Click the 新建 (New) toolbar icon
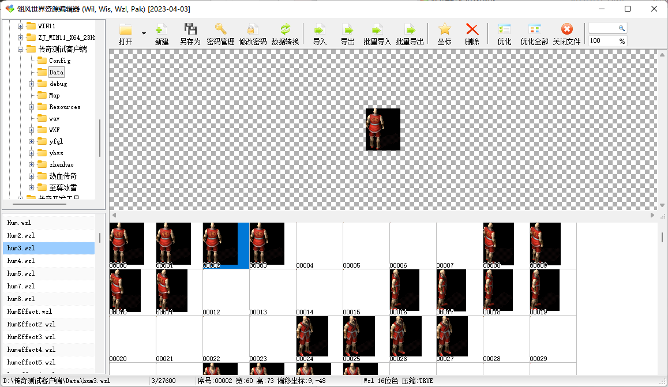Viewport: 668px width, 387px height. 162,30
